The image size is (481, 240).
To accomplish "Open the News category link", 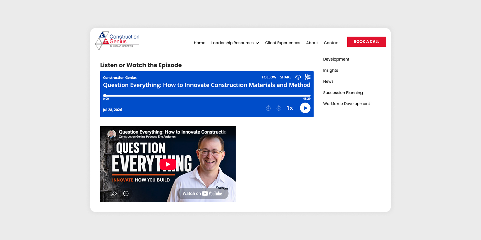I will pos(328,81).
